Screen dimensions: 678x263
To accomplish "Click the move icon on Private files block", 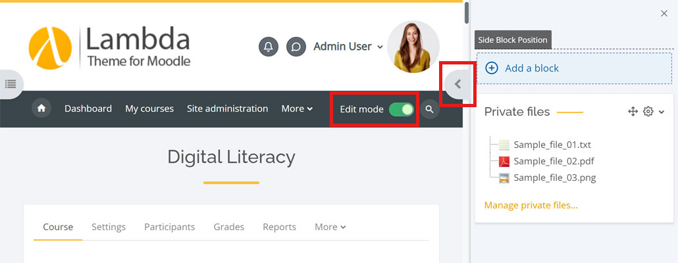I will tap(633, 112).
